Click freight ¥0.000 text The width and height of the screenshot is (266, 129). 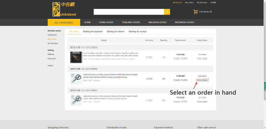[x=180, y=80]
